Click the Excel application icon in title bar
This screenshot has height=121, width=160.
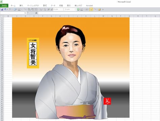click(1, 2)
